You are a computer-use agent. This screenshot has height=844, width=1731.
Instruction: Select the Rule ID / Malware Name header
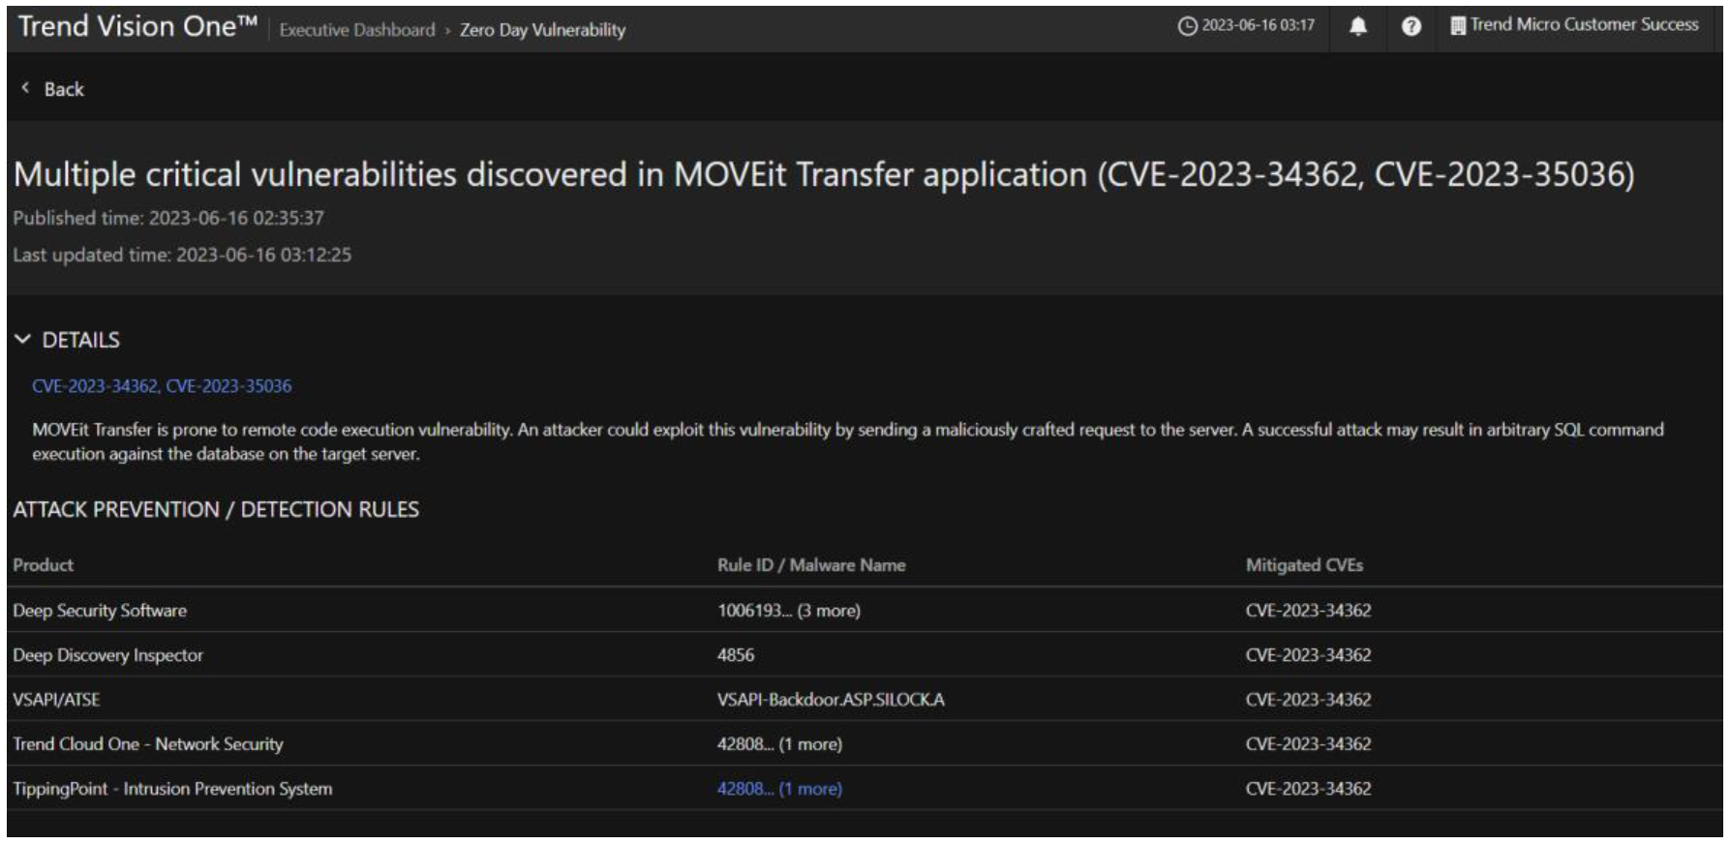tap(811, 565)
